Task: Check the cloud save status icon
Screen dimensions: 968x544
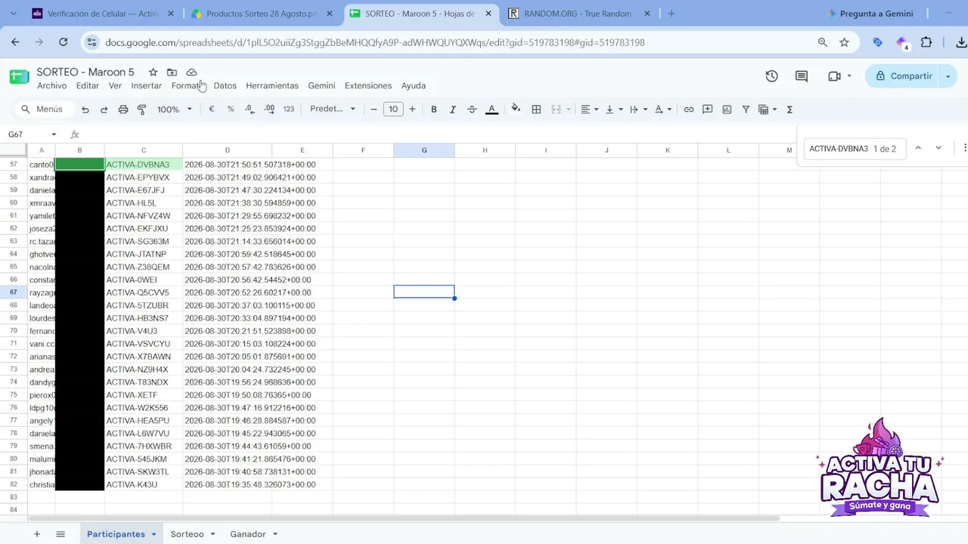Action: [191, 73]
